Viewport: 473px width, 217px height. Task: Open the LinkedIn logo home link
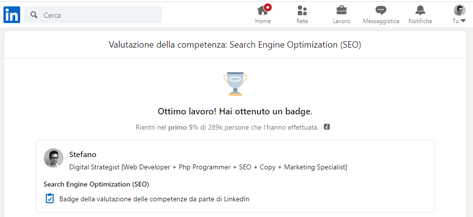(12, 15)
